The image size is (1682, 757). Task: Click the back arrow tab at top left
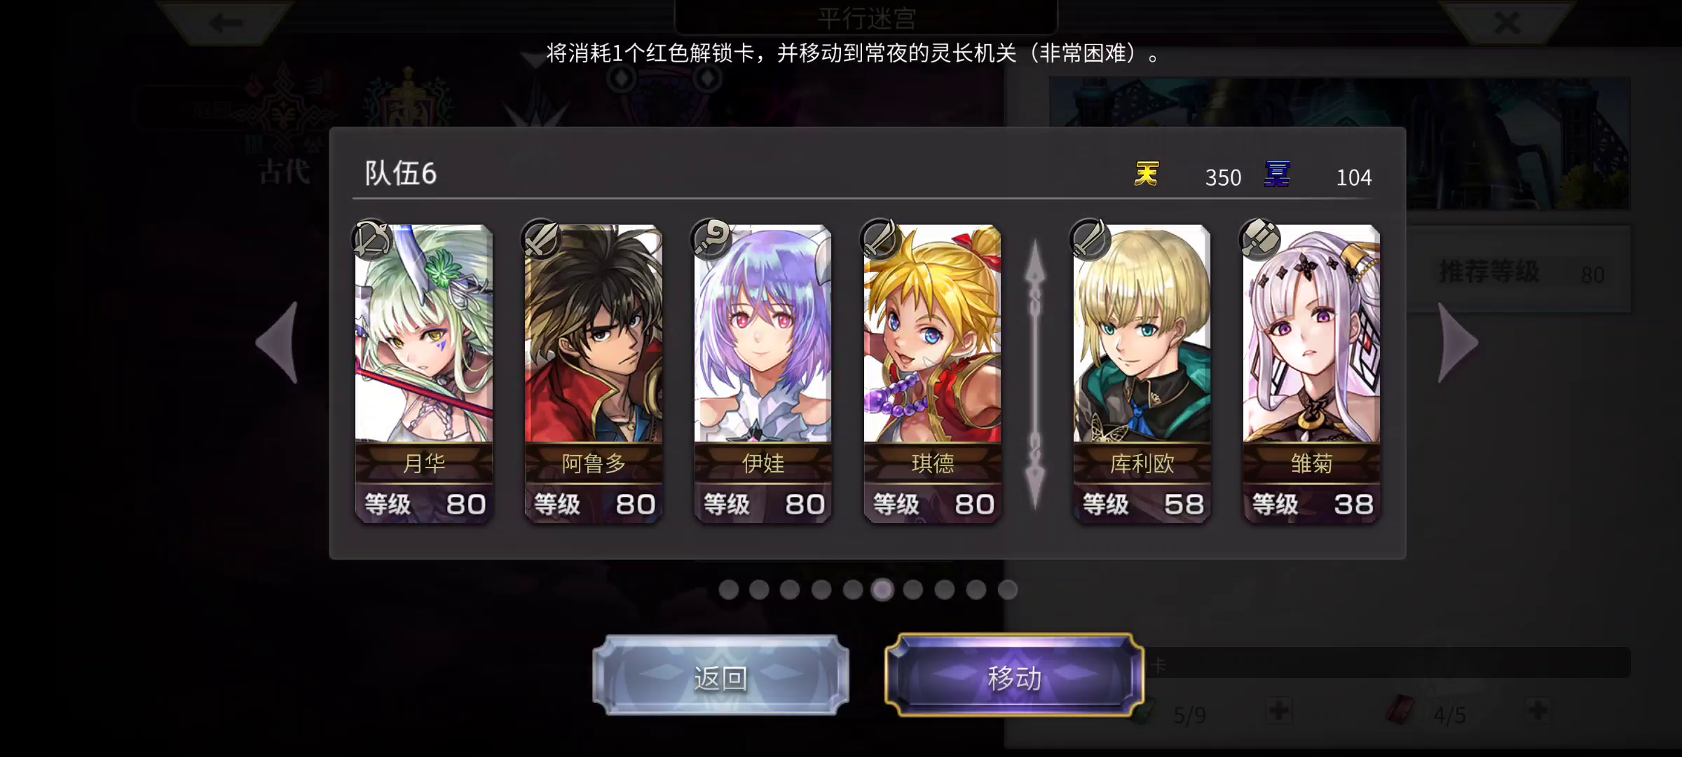point(226,22)
